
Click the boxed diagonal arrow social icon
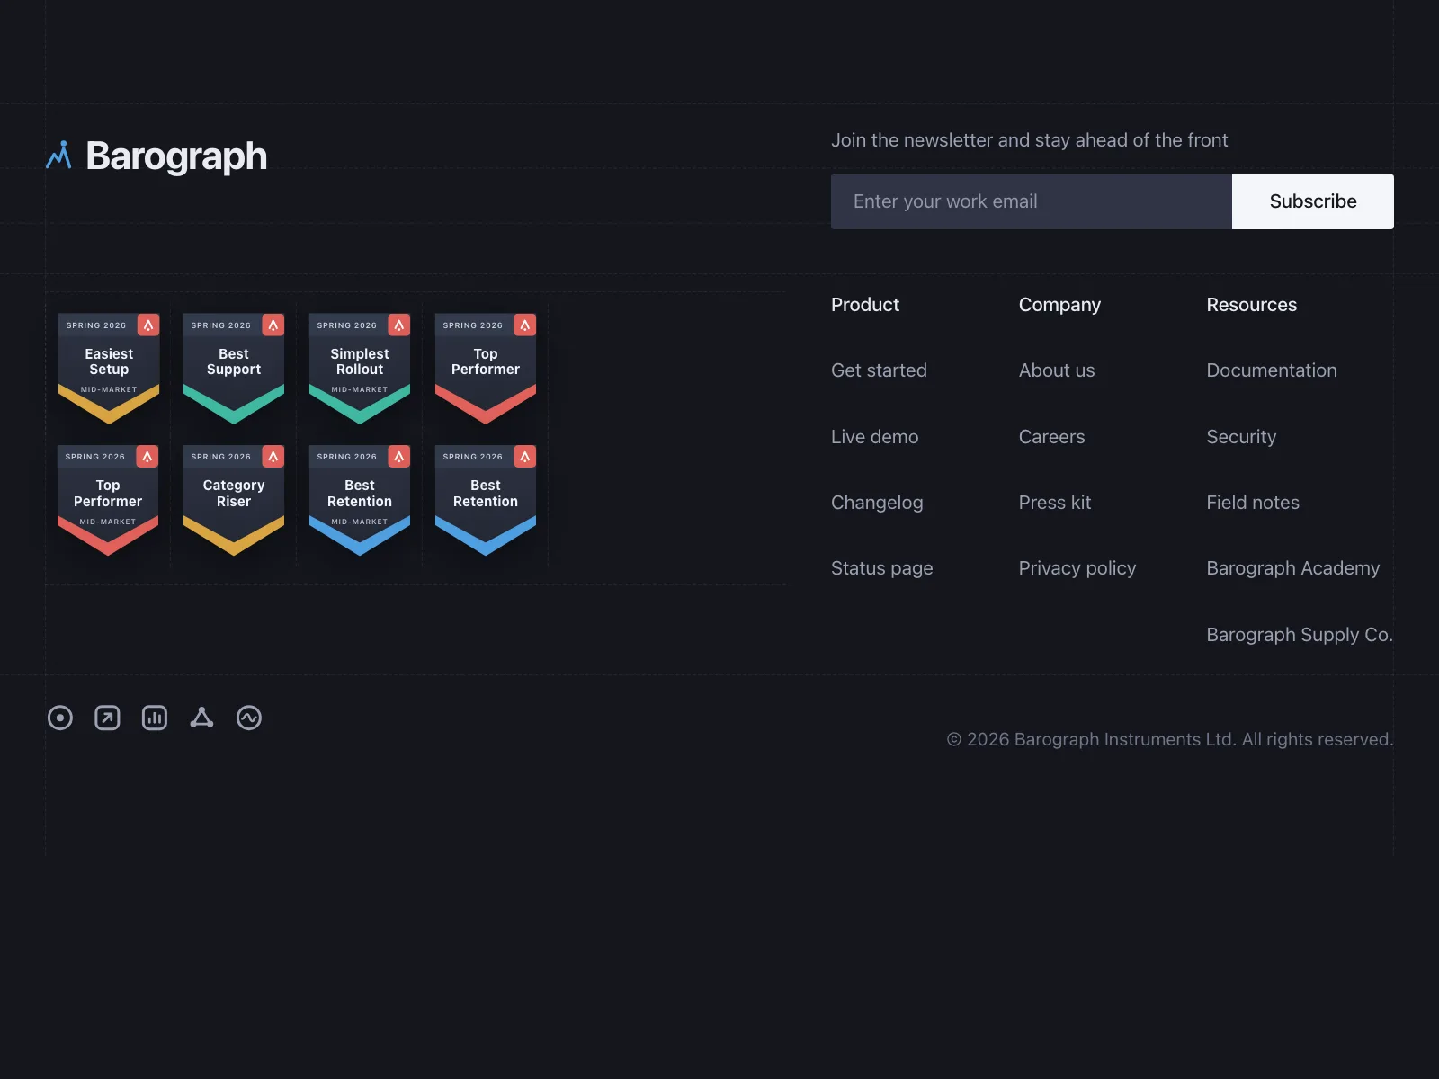(107, 718)
